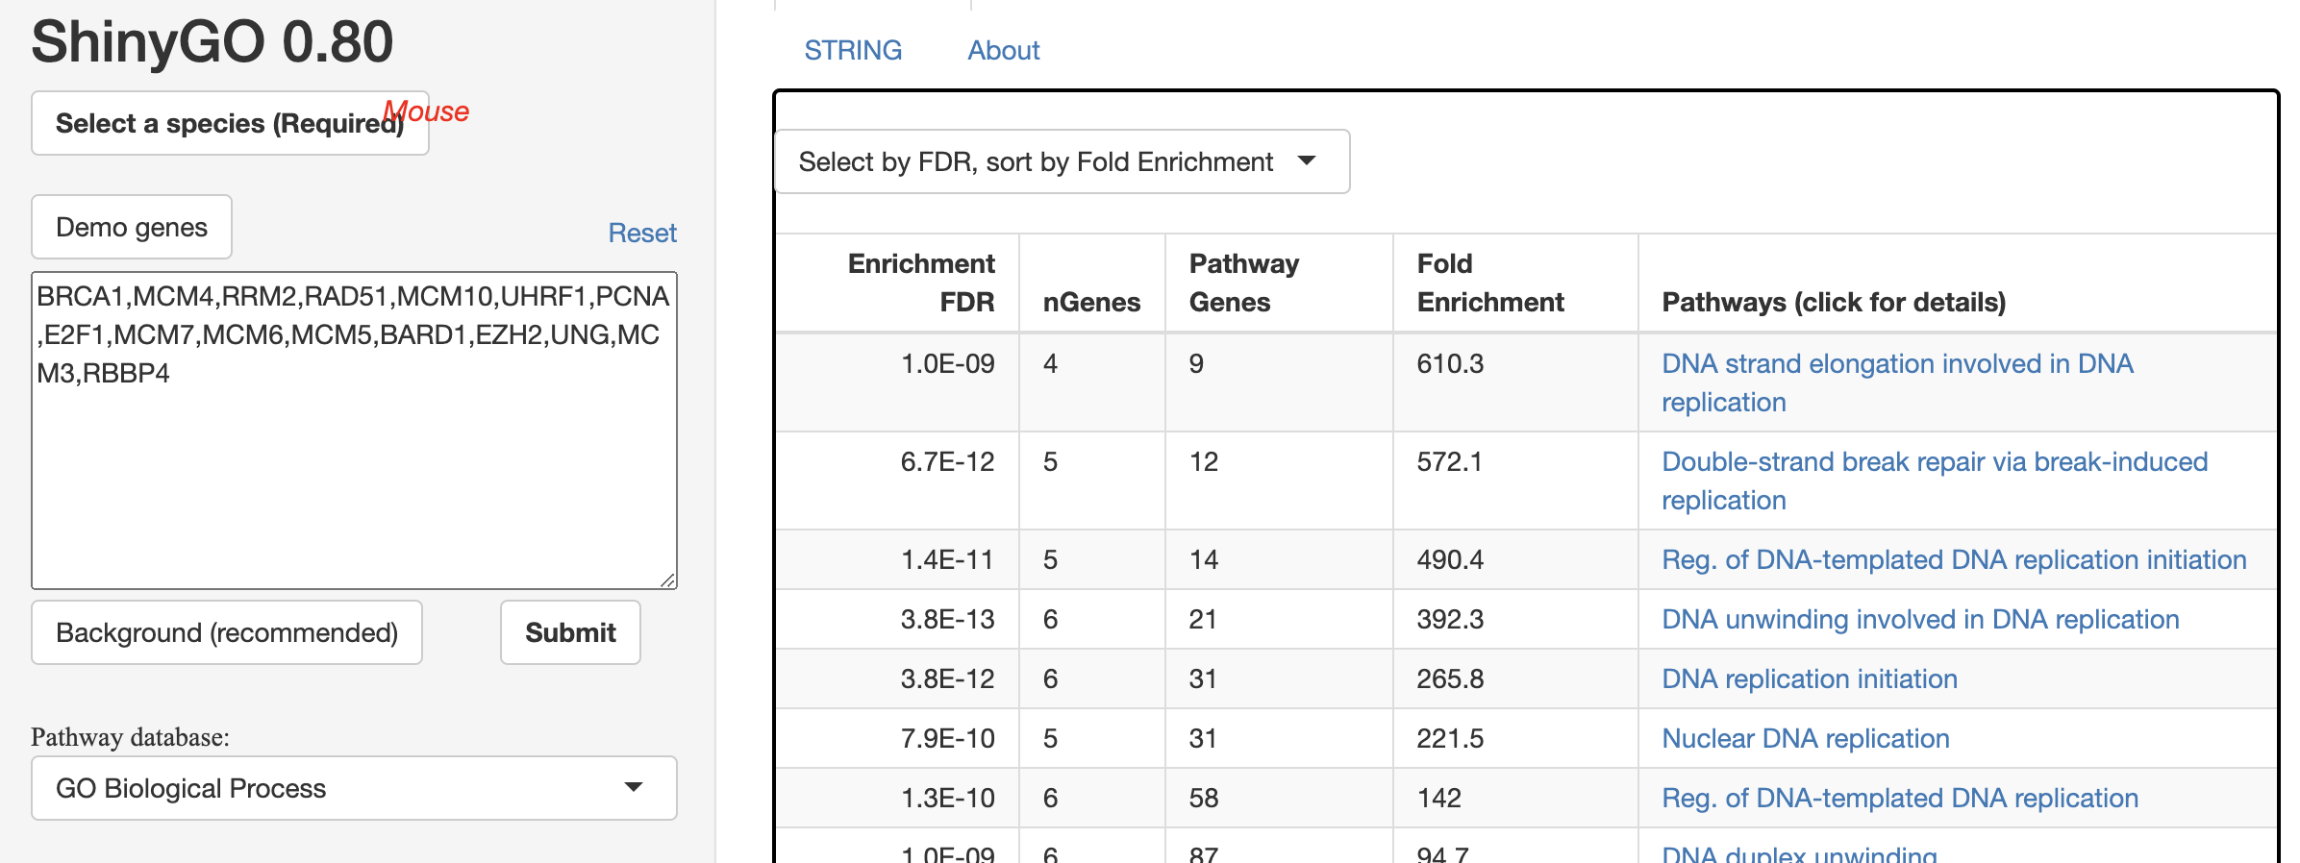The image size is (2300, 863).
Task: Open DNA unwinding involved in DNA replication
Action: (x=1919, y=619)
